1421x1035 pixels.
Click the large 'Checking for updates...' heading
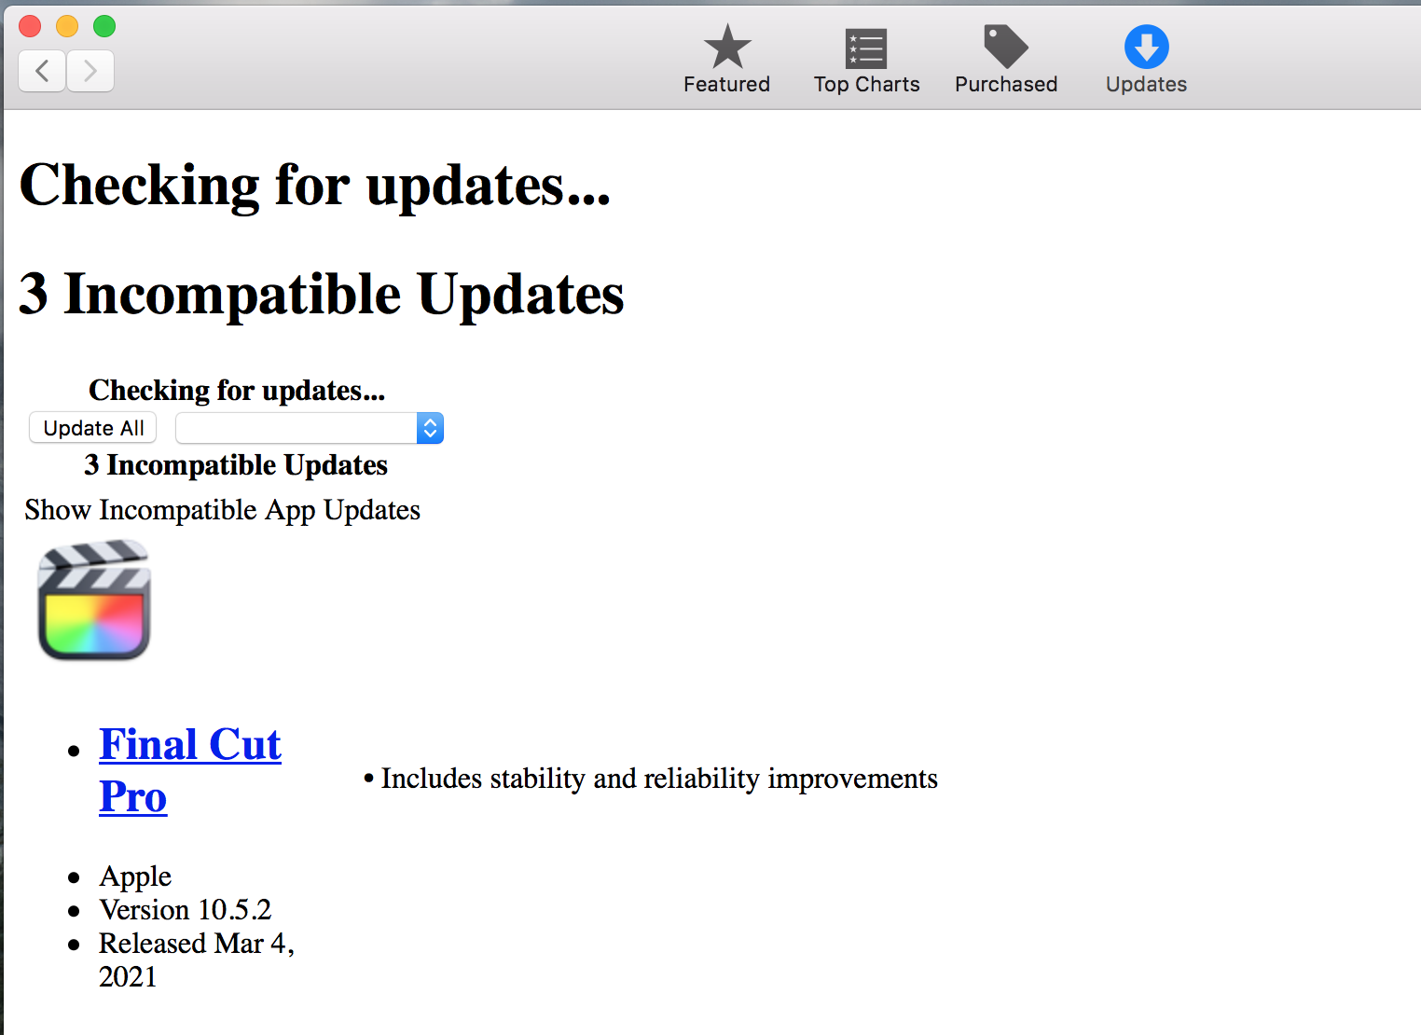coord(315,185)
